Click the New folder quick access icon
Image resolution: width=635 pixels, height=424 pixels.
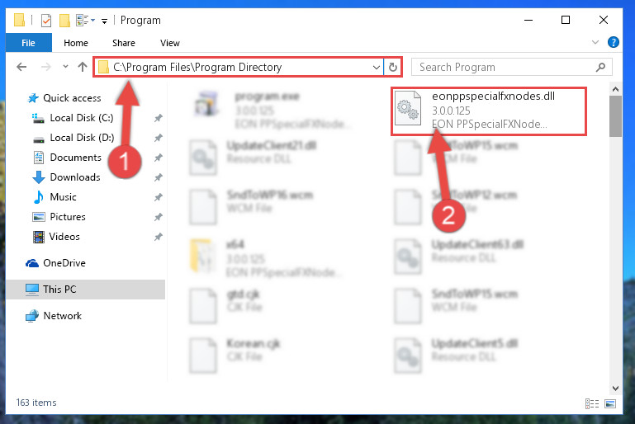click(x=64, y=21)
